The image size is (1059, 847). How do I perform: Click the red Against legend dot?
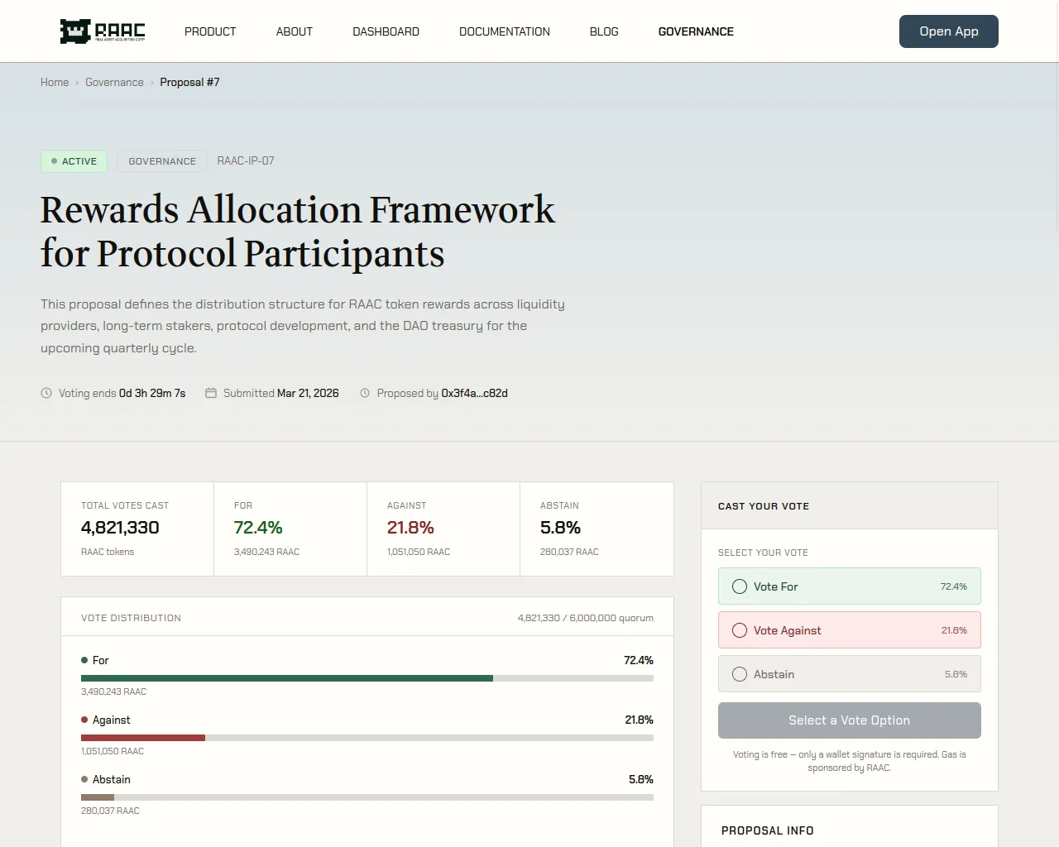click(84, 720)
